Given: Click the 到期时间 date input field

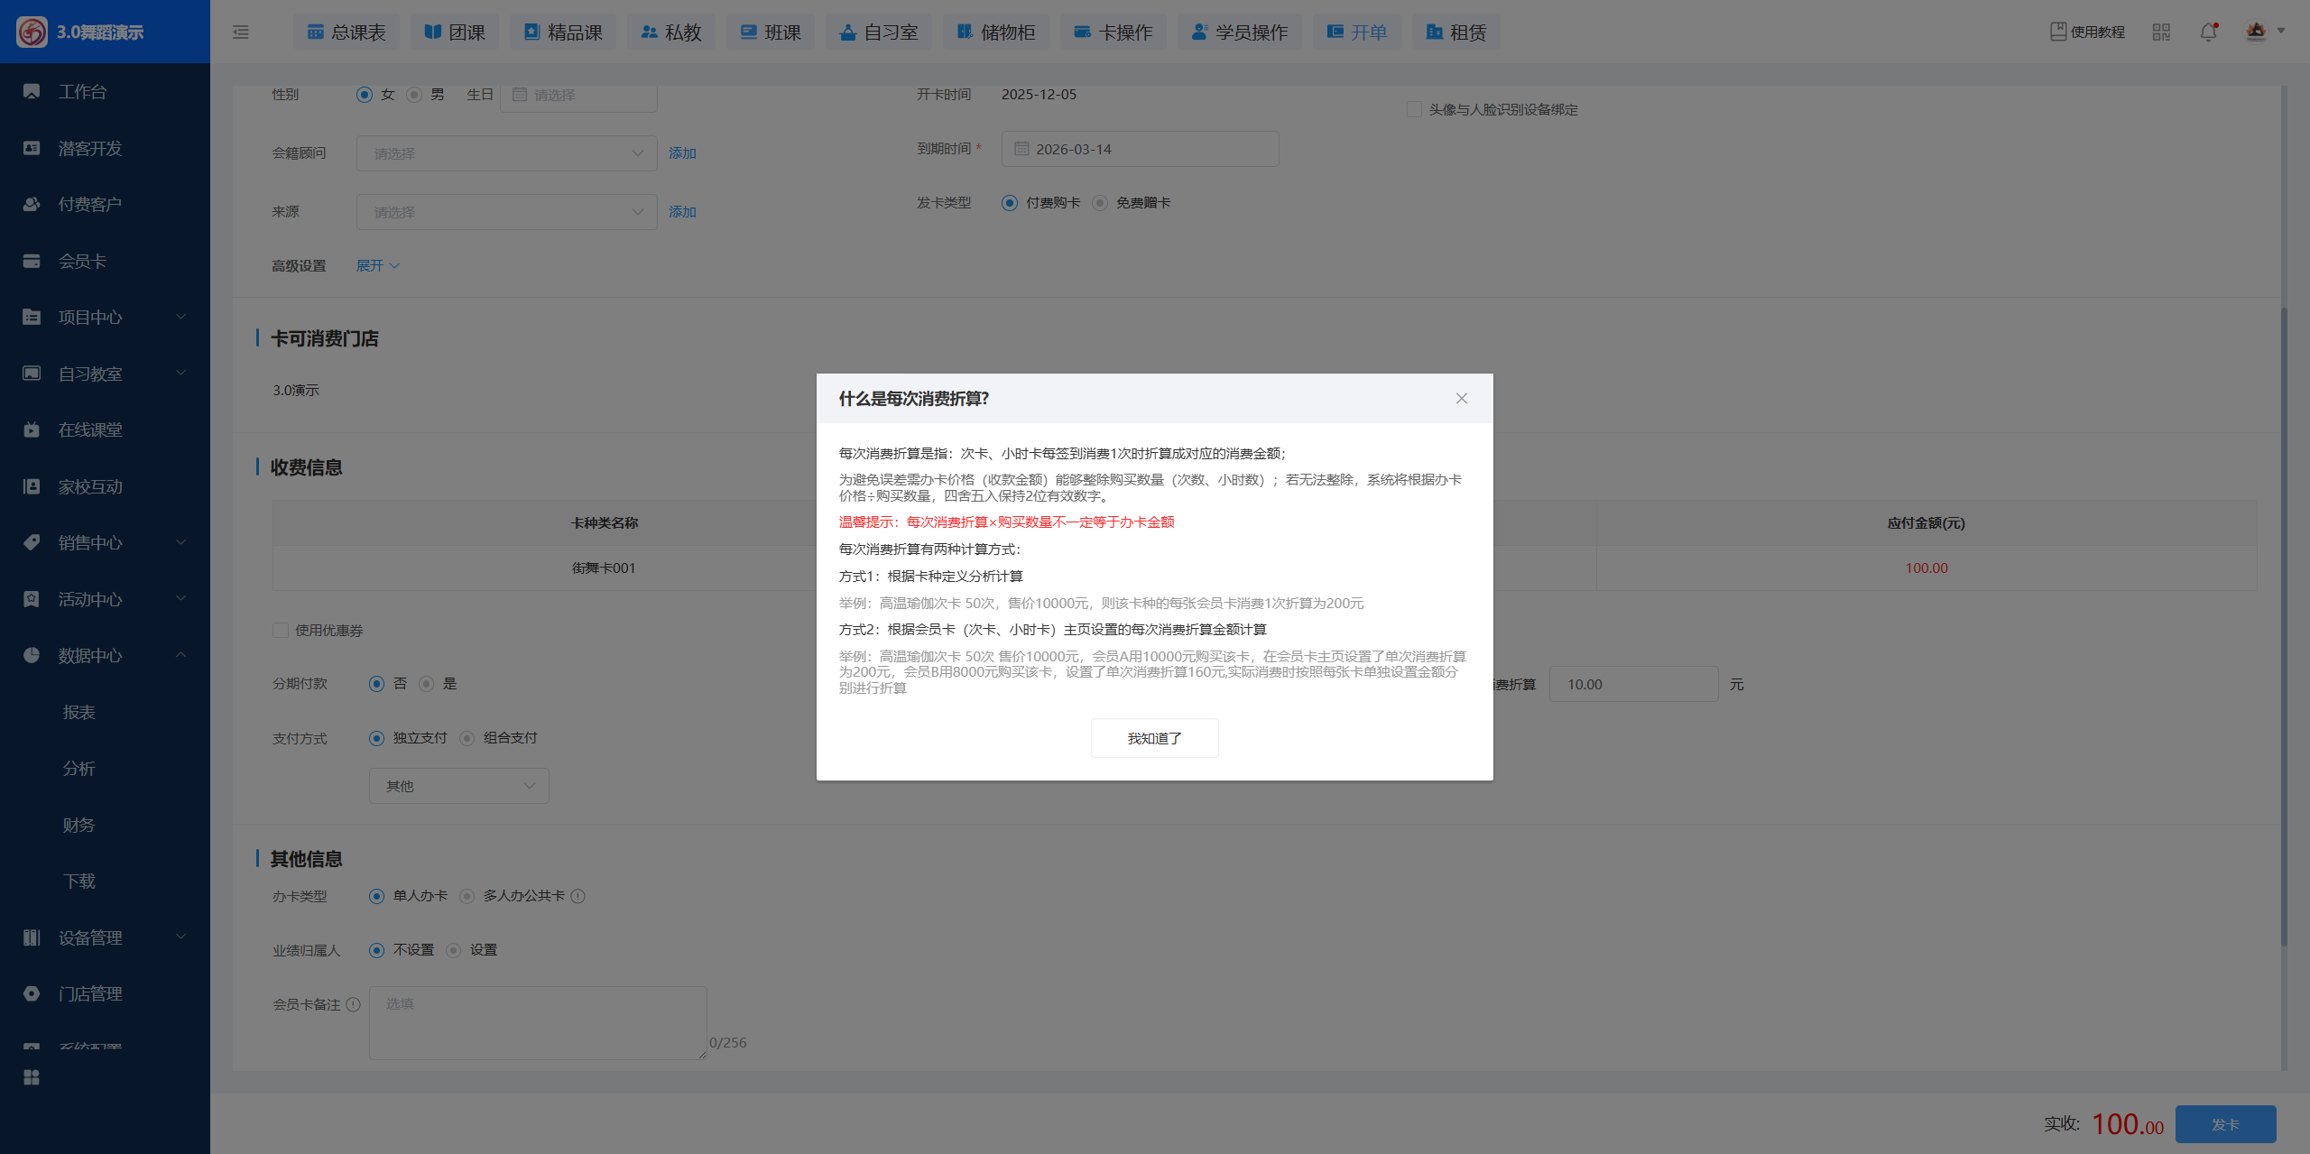Looking at the screenshot, I should click(x=1139, y=149).
